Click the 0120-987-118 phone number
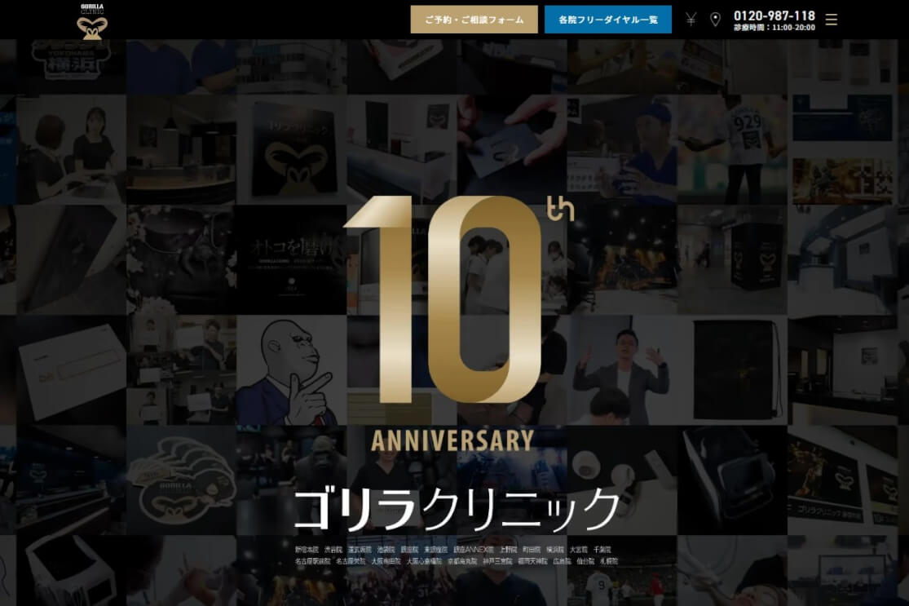Image resolution: width=909 pixels, height=606 pixels. point(774,15)
